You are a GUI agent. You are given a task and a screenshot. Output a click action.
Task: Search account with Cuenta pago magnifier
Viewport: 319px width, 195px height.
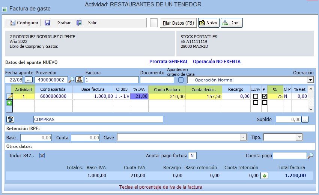(x=310, y=156)
